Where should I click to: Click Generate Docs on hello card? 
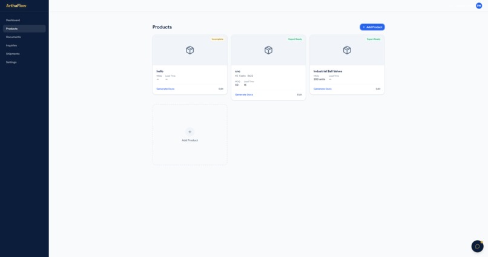165,89
